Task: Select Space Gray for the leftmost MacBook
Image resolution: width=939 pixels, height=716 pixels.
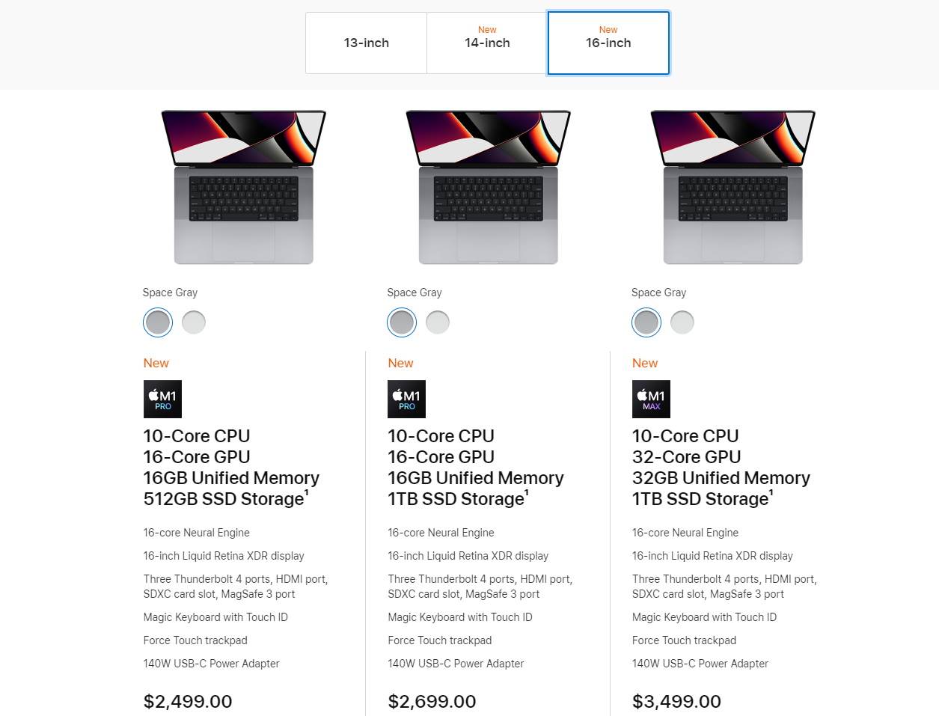Action: pos(157,322)
